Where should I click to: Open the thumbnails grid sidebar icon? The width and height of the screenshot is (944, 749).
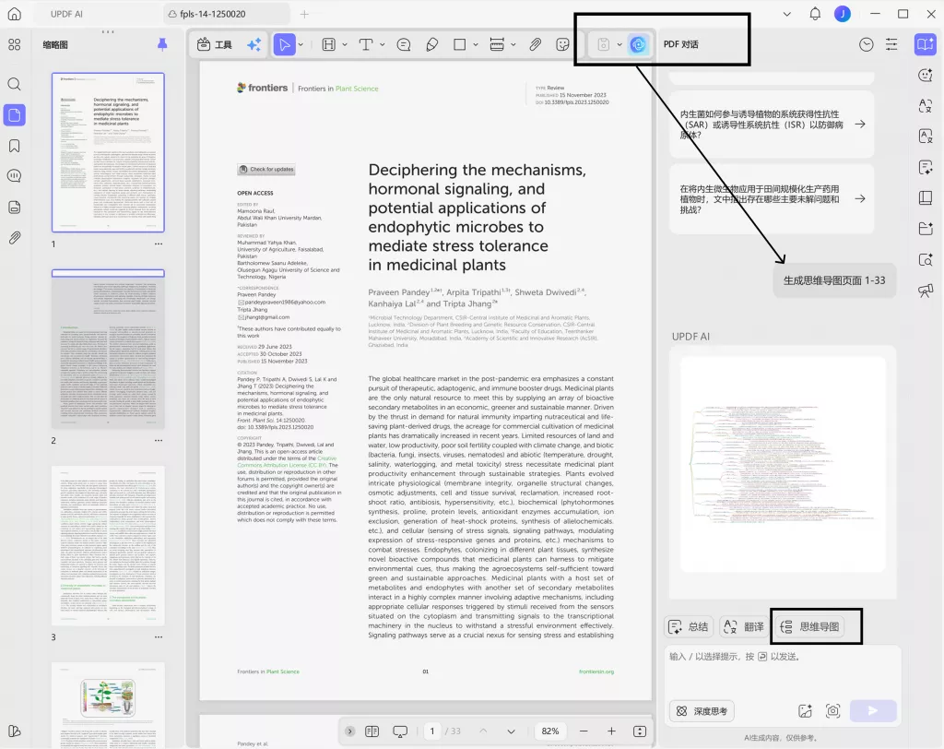coord(15,44)
